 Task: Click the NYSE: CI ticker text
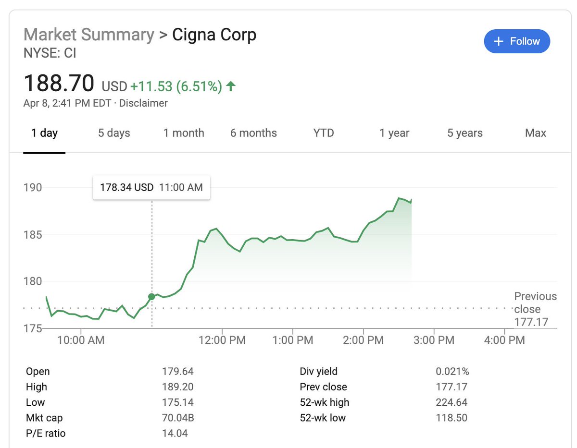pyautogui.click(x=50, y=53)
